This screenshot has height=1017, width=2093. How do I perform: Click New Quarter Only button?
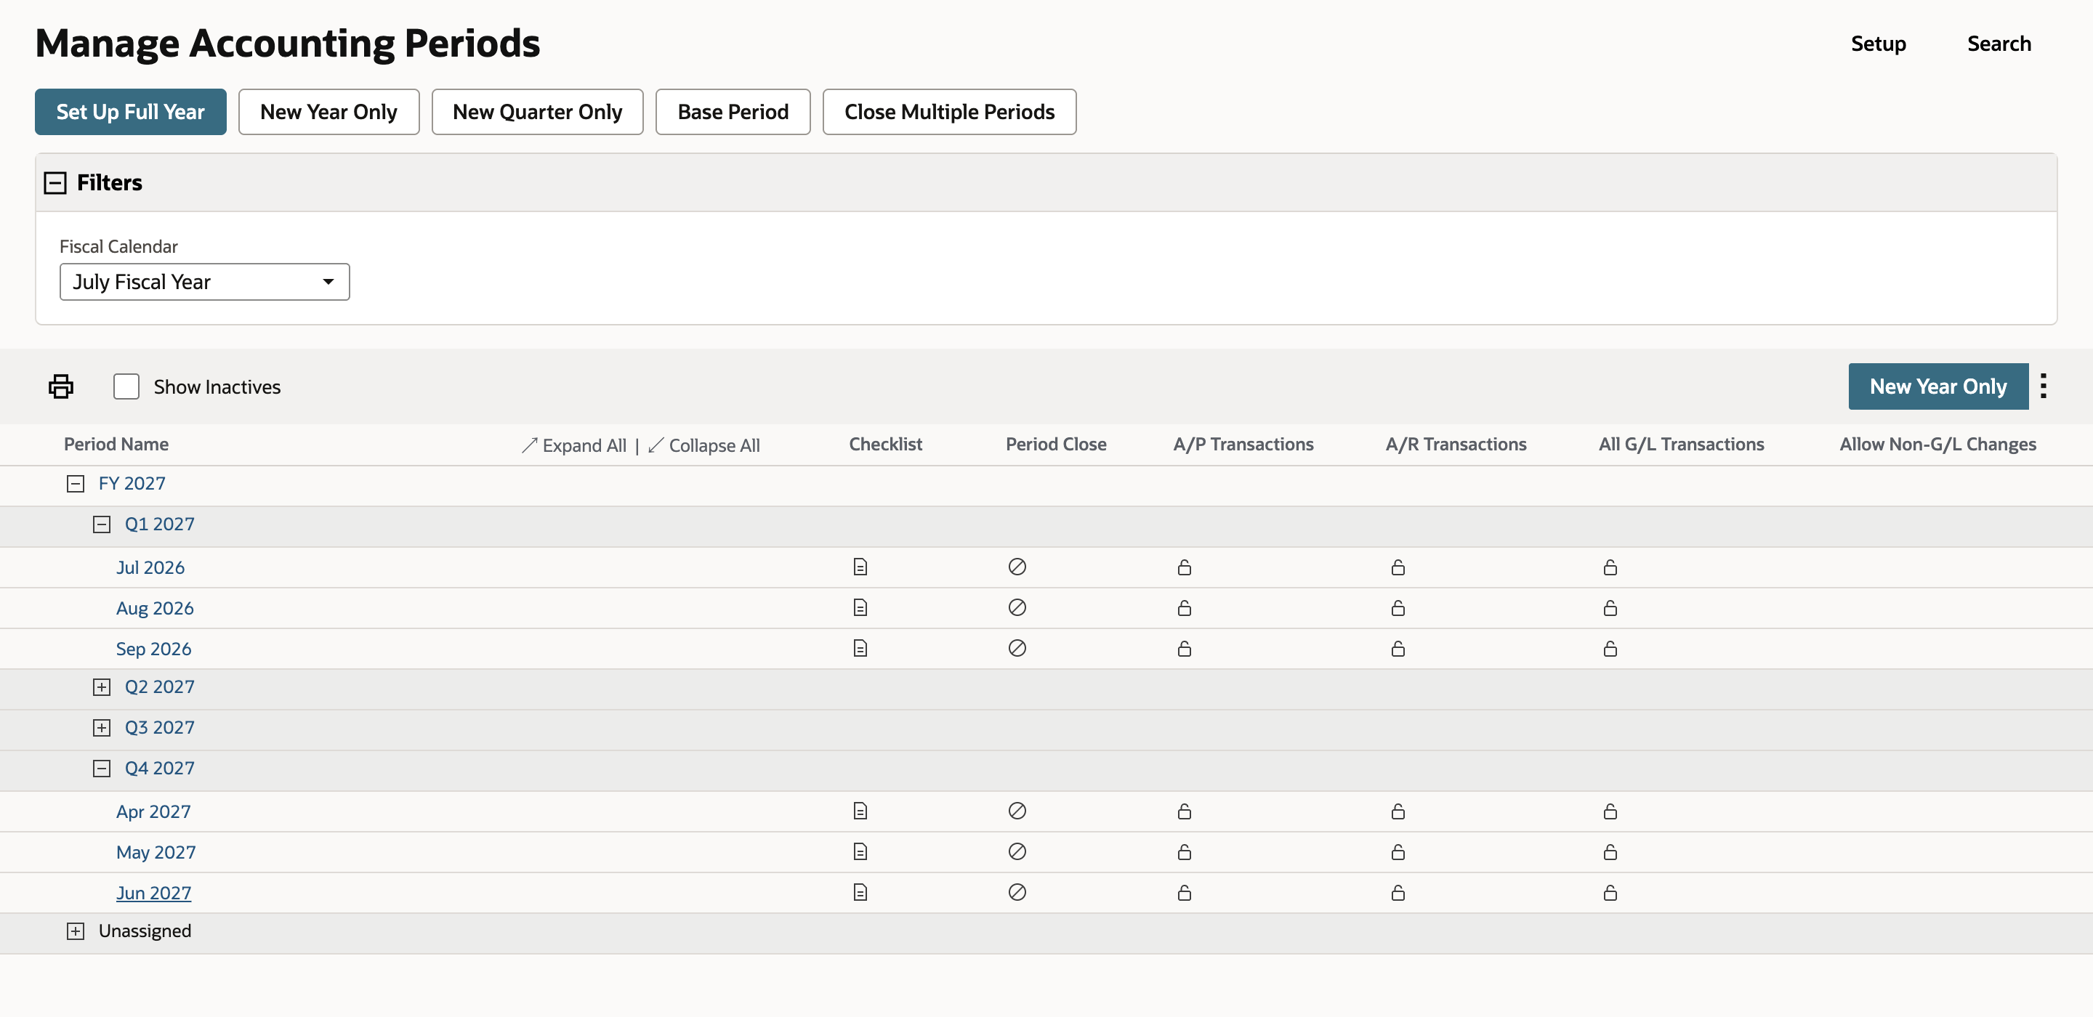pyautogui.click(x=538, y=112)
